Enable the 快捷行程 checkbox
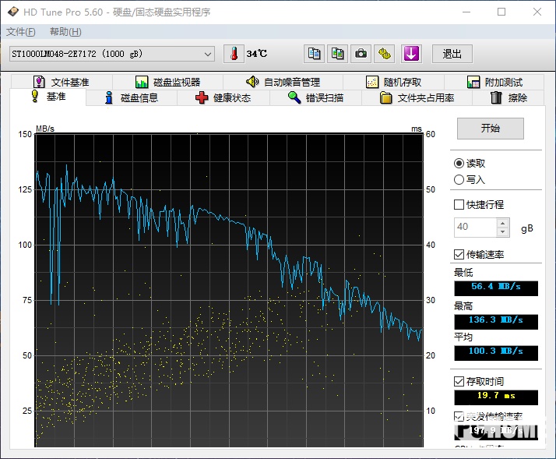The image size is (556, 459). [459, 205]
